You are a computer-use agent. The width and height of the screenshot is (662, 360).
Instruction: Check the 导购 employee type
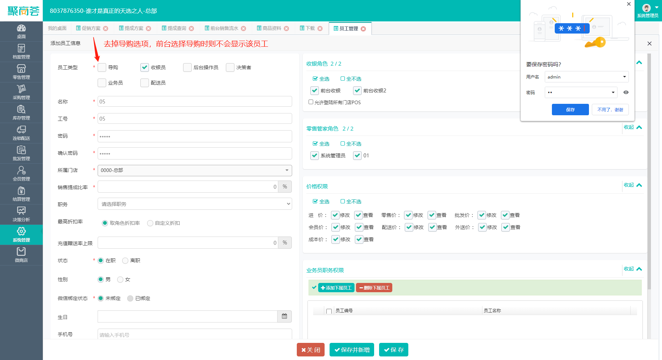(102, 67)
